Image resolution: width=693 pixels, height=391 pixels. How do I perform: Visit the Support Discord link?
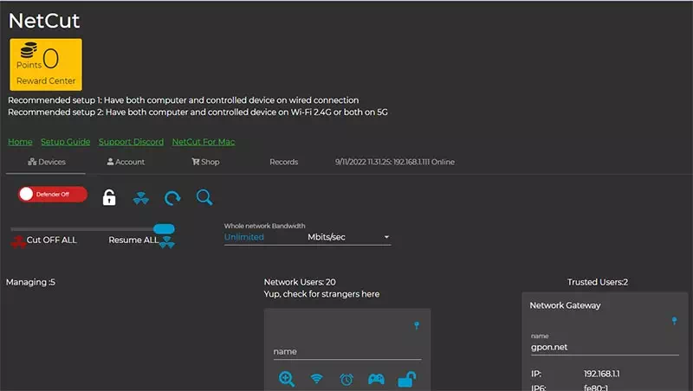click(x=131, y=142)
